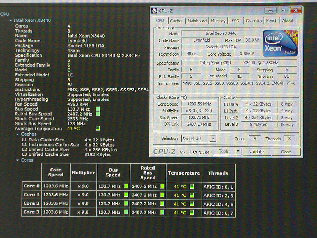The height and width of the screenshot is (238, 317).
Task: Open the Caches tab in CPU-Z
Action: pos(176,21)
